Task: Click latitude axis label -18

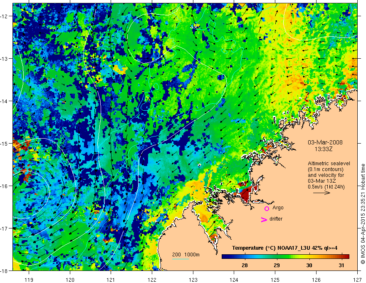Action: pyautogui.click(x=4, y=271)
